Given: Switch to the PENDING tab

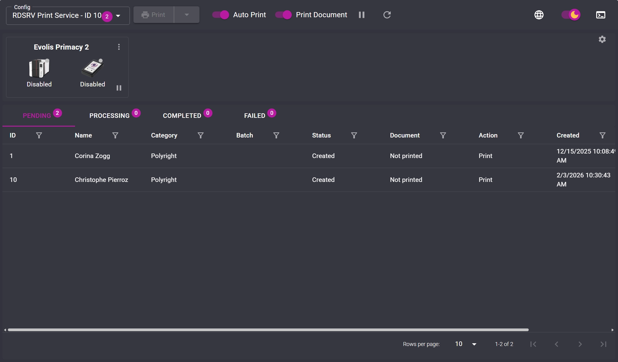Looking at the screenshot, I should point(39,116).
